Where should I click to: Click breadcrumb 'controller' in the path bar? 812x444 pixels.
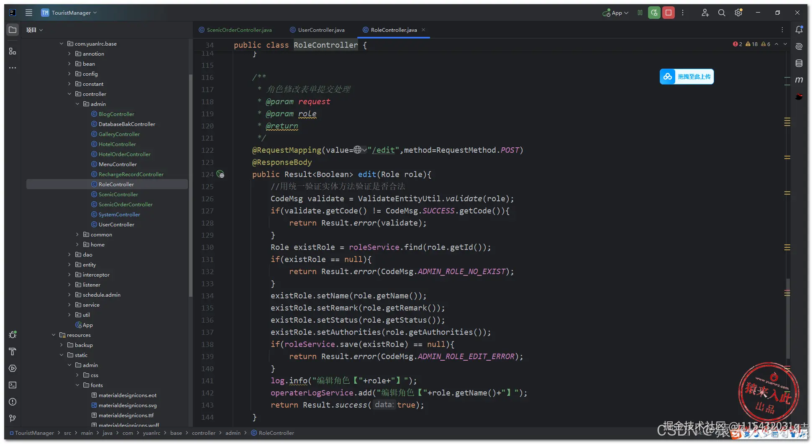(x=204, y=433)
